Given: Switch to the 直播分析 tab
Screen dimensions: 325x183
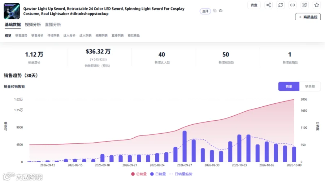Looking at the screenshot, I should click(x=53, y=24).
